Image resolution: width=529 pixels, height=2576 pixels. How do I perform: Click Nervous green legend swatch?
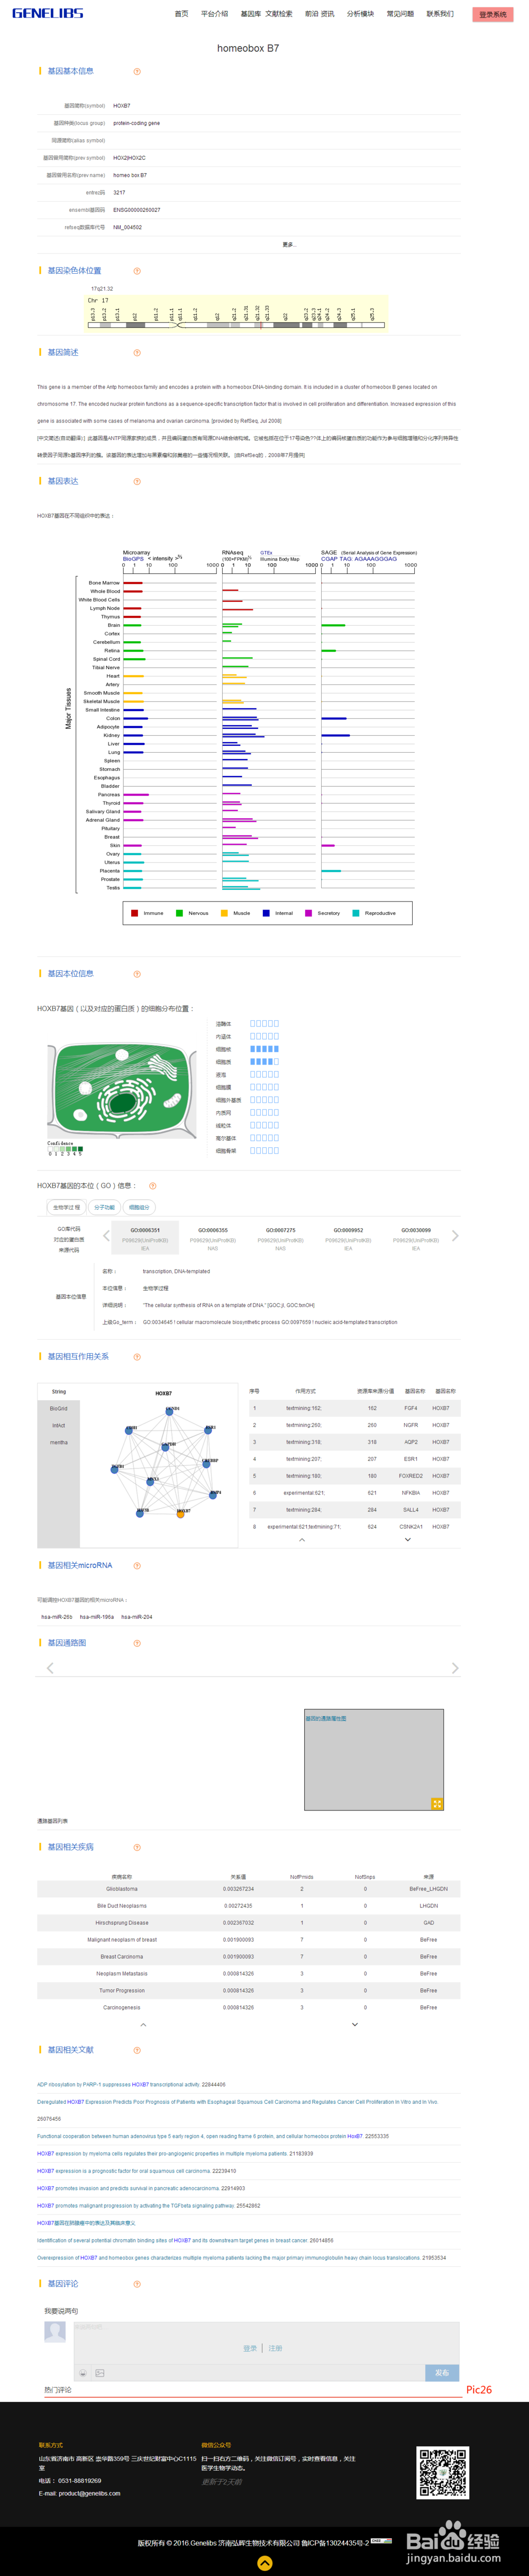pyautogui.click(x=179, y=913)
